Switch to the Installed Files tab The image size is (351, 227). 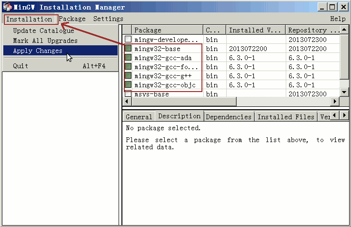coord(286,117)
